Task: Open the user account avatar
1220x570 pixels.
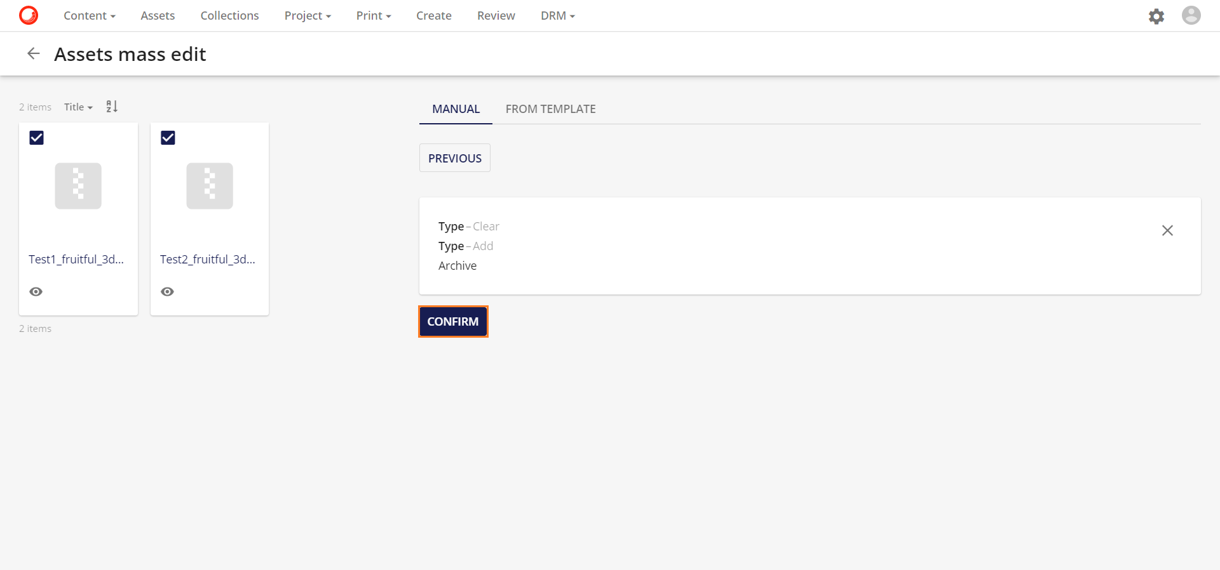Action: tap(1191, 15)
